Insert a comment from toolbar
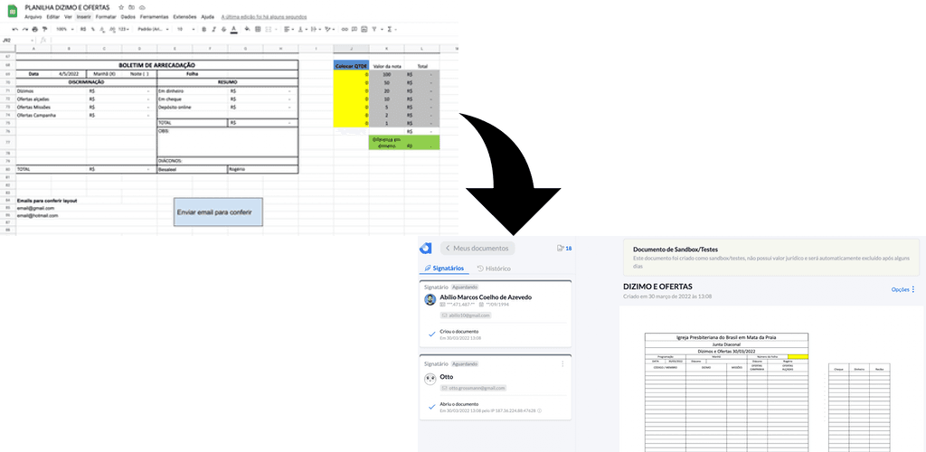 (x=354, y=29)
